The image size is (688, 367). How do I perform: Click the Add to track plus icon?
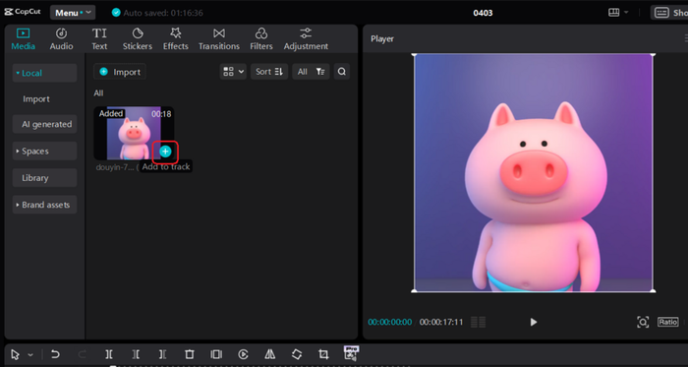coord(165,152)
